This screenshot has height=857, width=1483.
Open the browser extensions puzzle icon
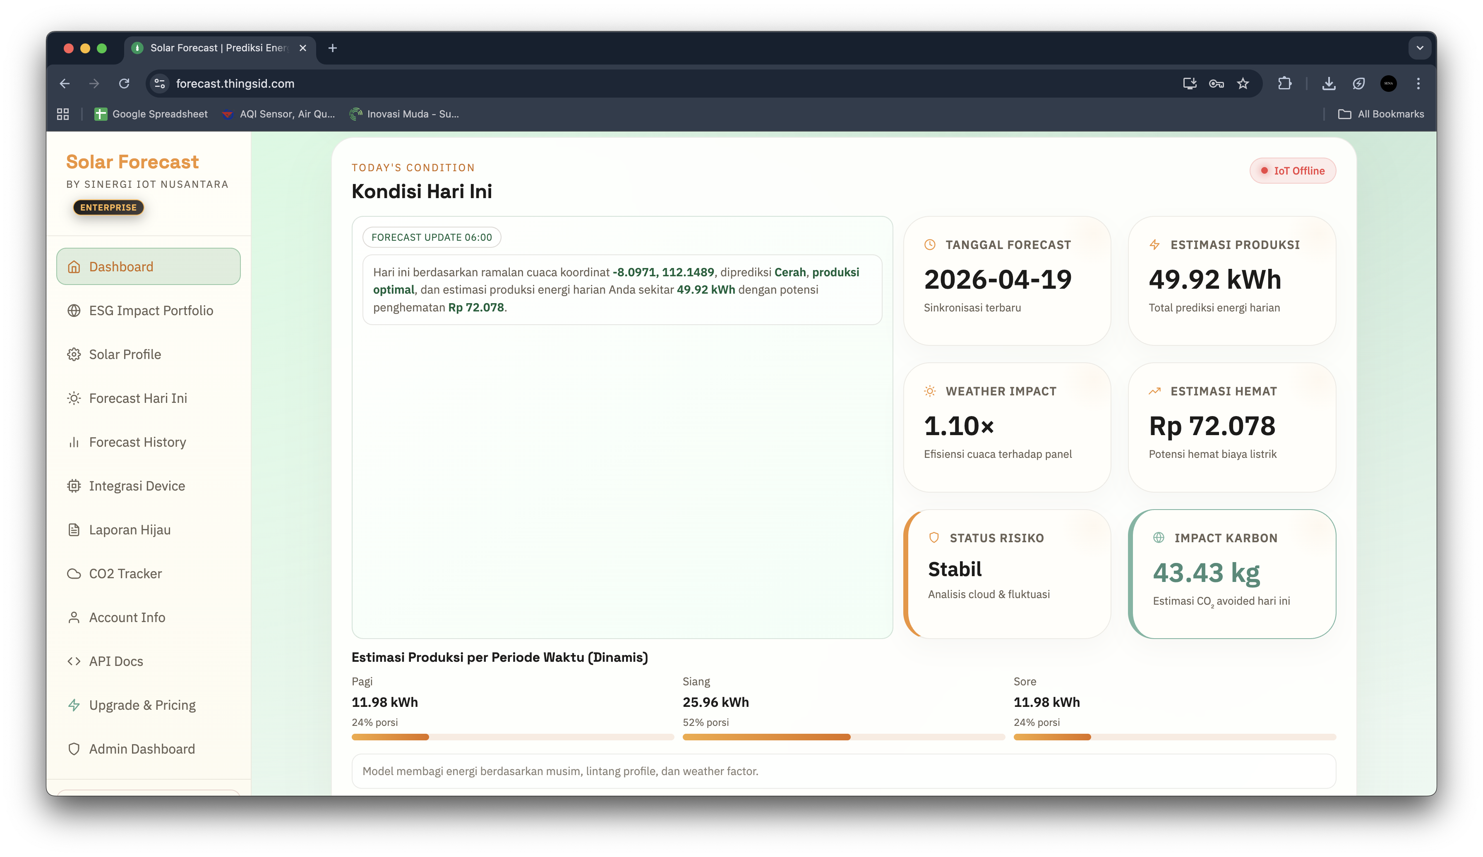coord(1284,84)
